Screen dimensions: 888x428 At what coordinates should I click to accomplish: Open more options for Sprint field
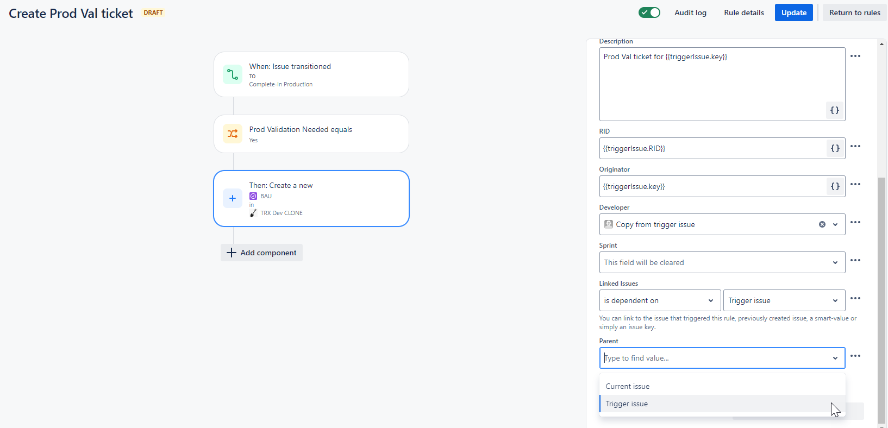click(x=855, y=260)
